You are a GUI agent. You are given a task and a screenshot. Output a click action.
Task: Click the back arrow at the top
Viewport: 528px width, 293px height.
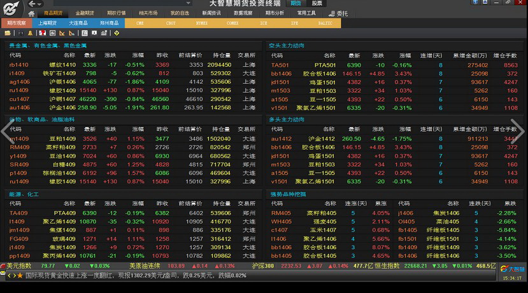(32, 4)
